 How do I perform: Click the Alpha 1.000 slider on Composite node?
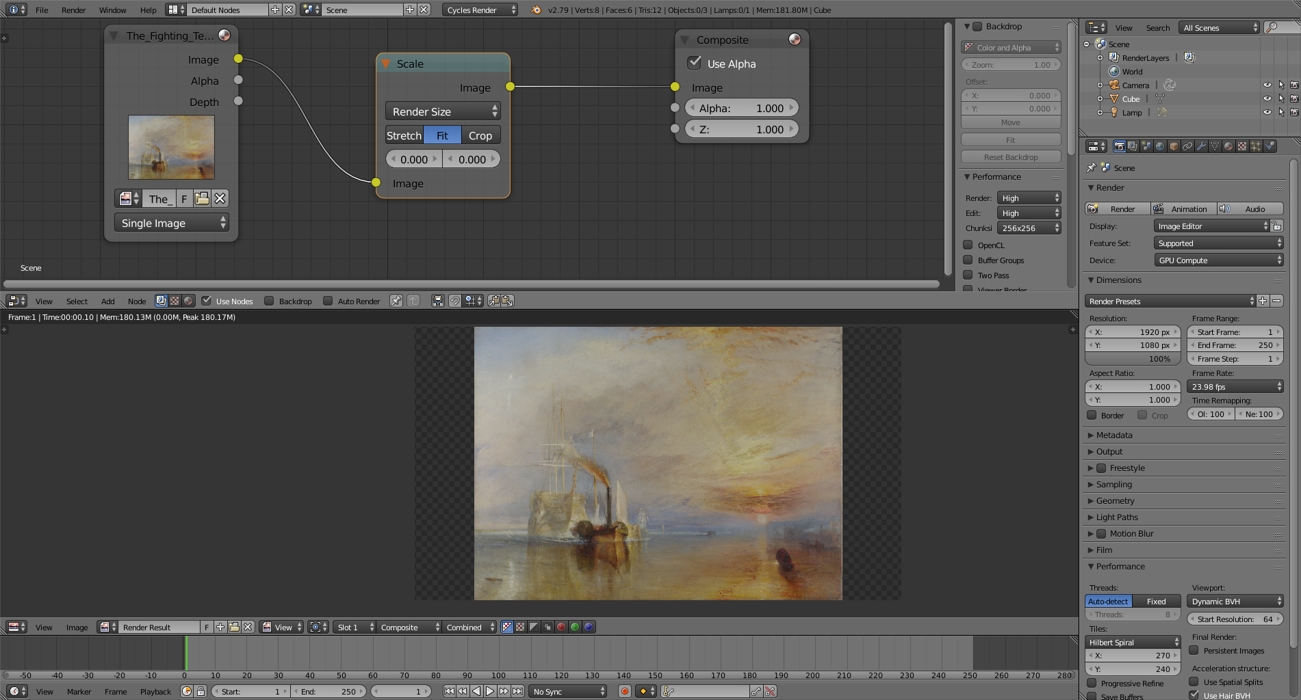tap(741, 108)
